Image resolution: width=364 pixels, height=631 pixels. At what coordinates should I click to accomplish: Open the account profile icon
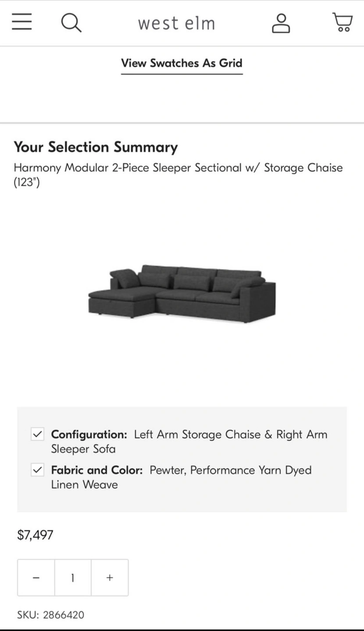click(x=281, y=23)
